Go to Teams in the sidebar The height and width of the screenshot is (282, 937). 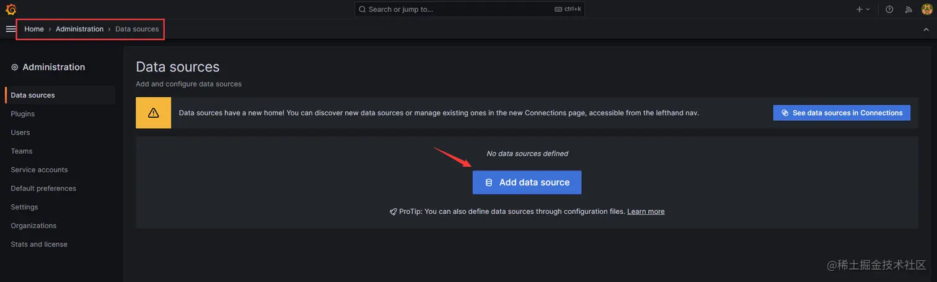22,151
